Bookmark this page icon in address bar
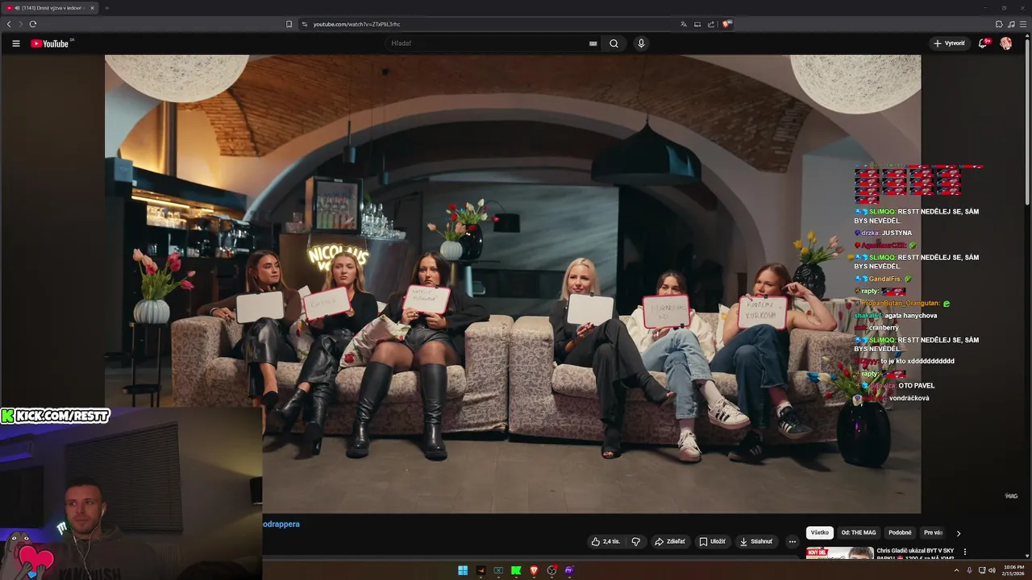The height and width of the screenshot is (580, 1032). 289,24
